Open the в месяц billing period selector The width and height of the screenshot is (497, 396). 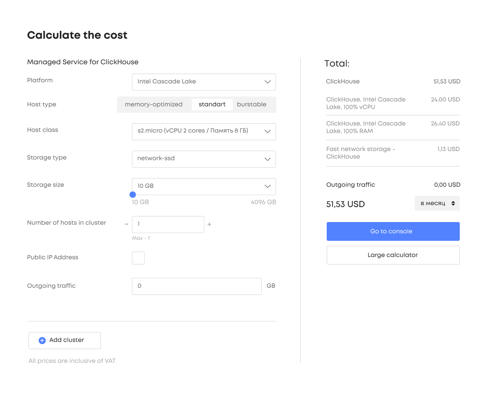tap(437, 203)
